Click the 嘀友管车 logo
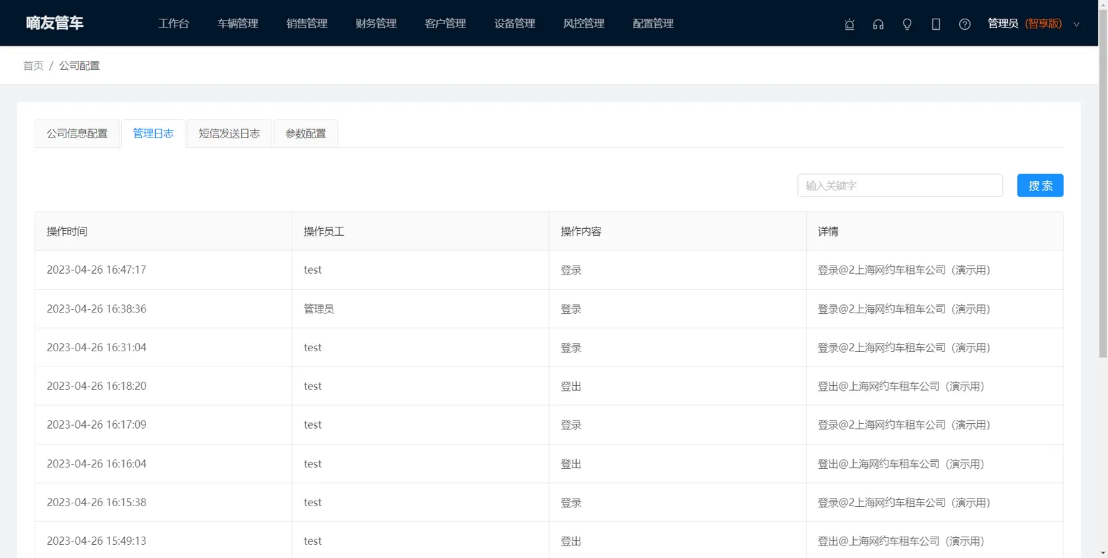1108x558 pixels. click(x=55, y=23)
